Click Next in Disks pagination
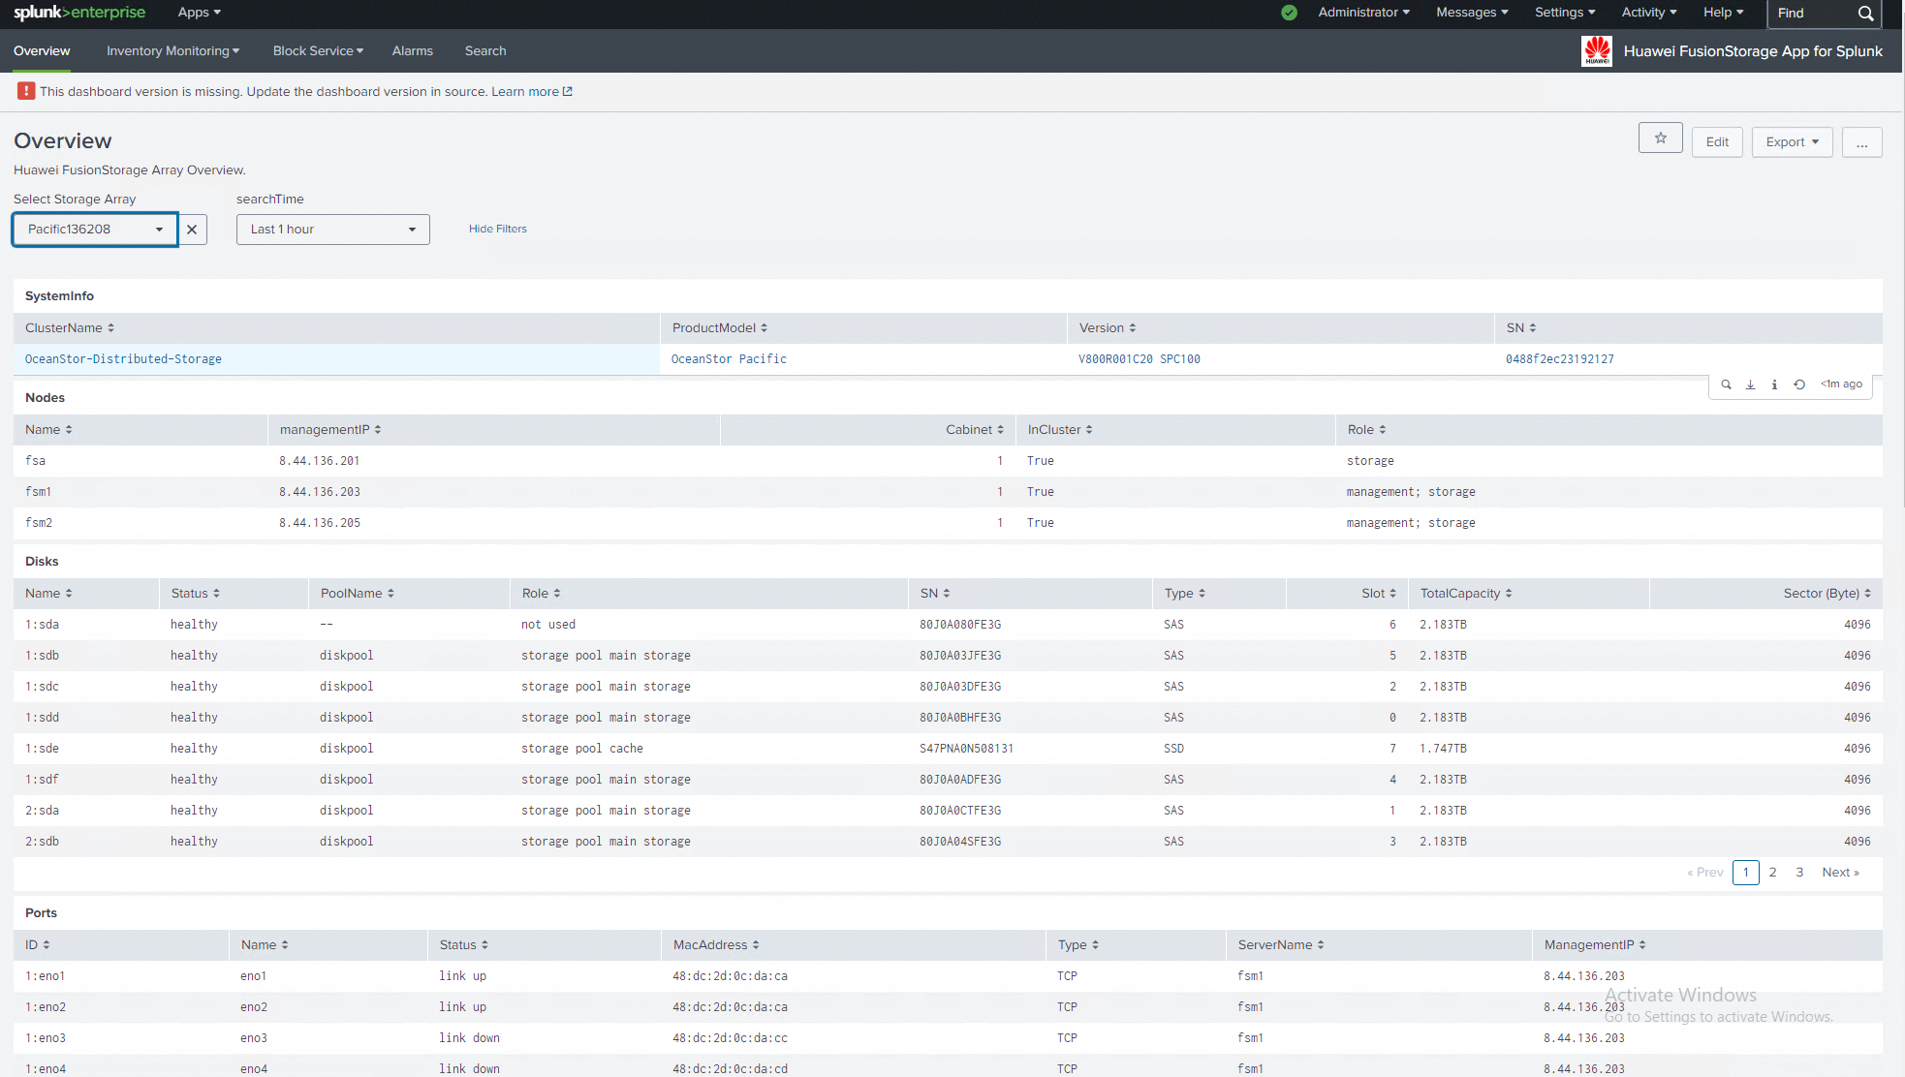Image resolution: width=1905 pixels, height=1077 pixels. 1840,873
